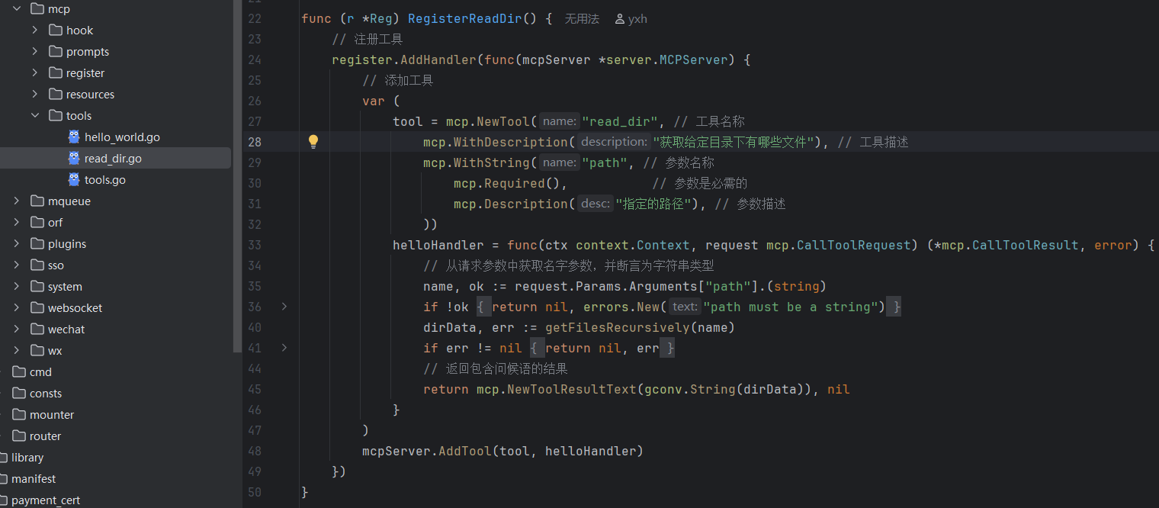Select the sso folder label
Screen dimensions: 1159x508
[x=56, y=265]
